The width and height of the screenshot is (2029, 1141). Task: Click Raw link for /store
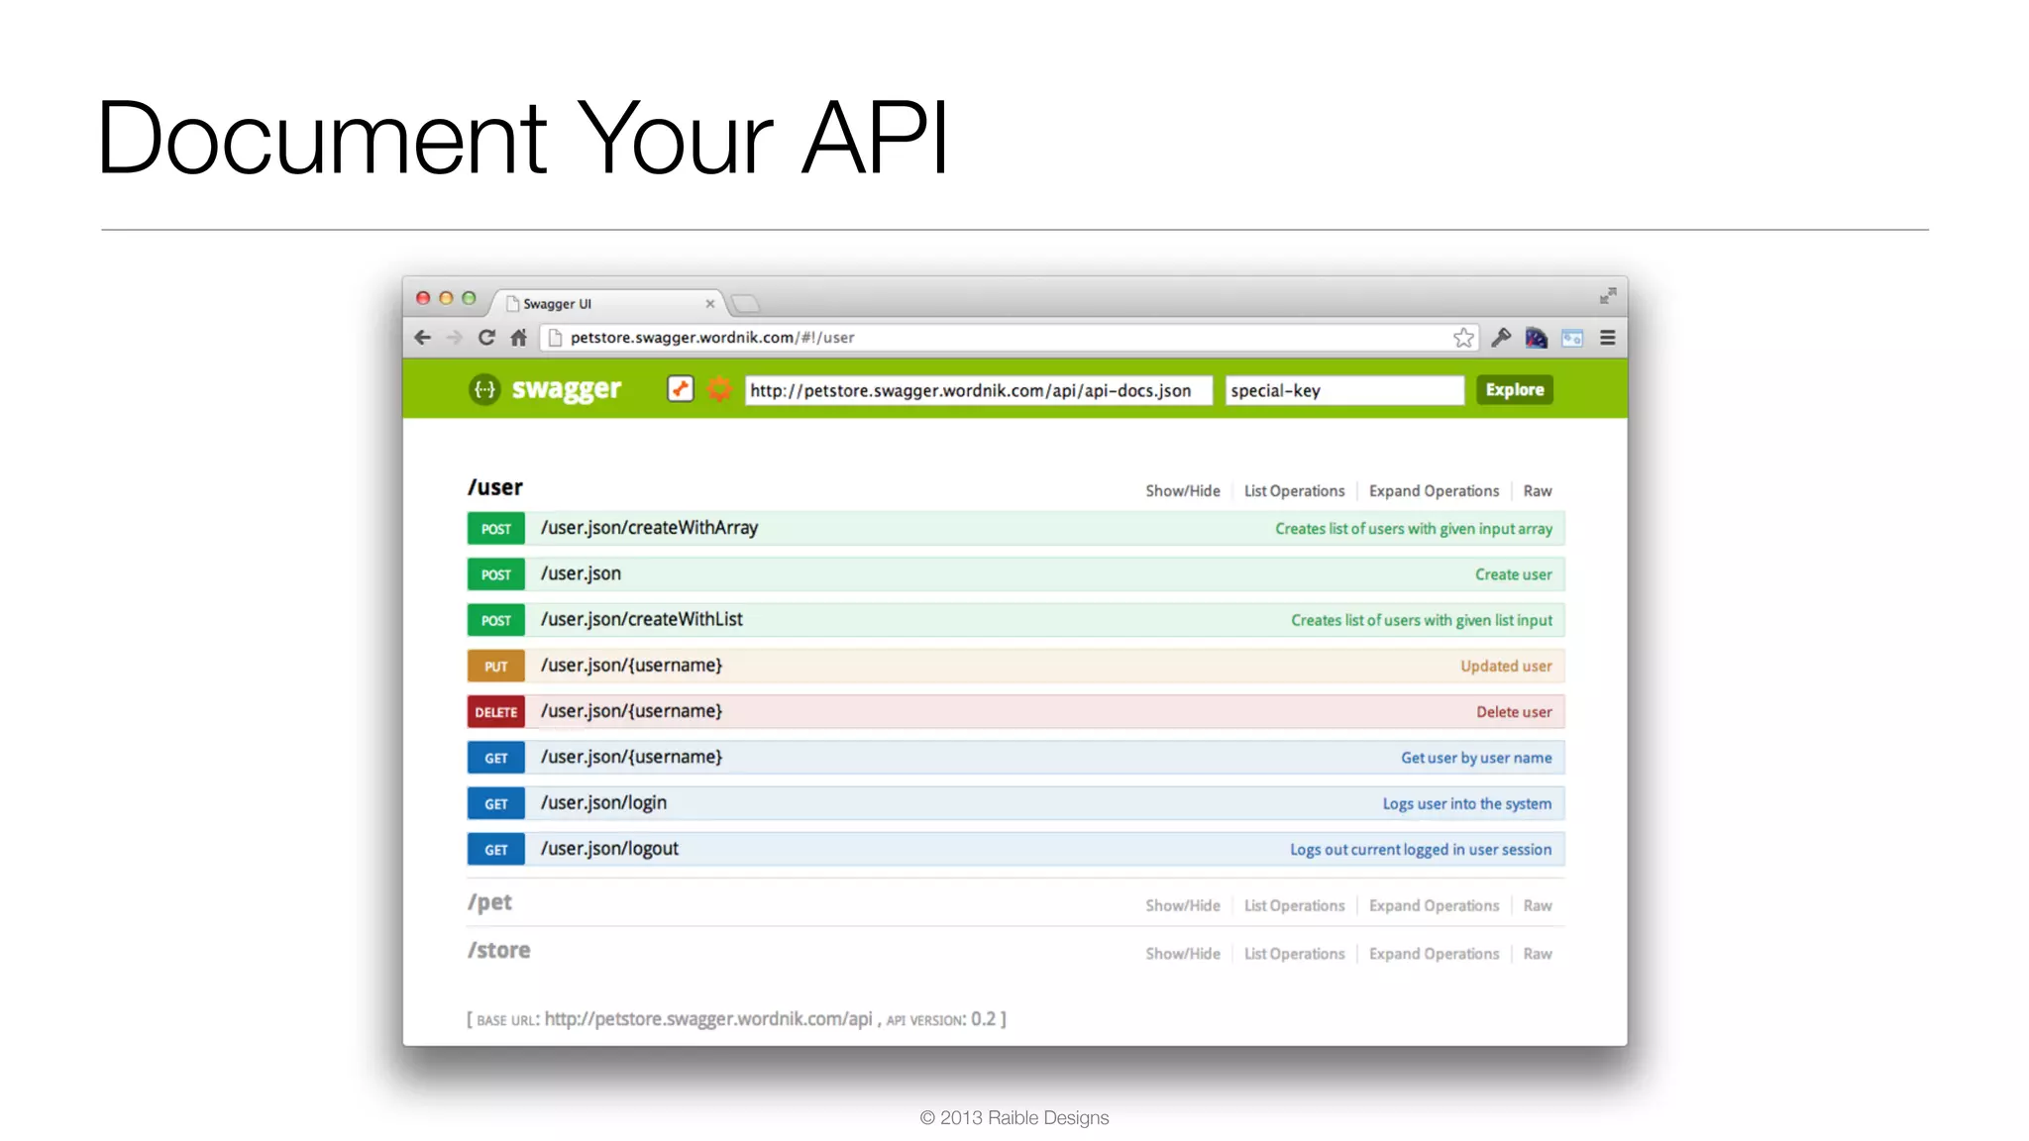click(x=1538, y=954)
